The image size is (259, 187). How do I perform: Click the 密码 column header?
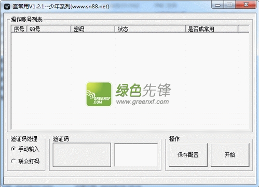pyautogui.click(x=93, y=29)
